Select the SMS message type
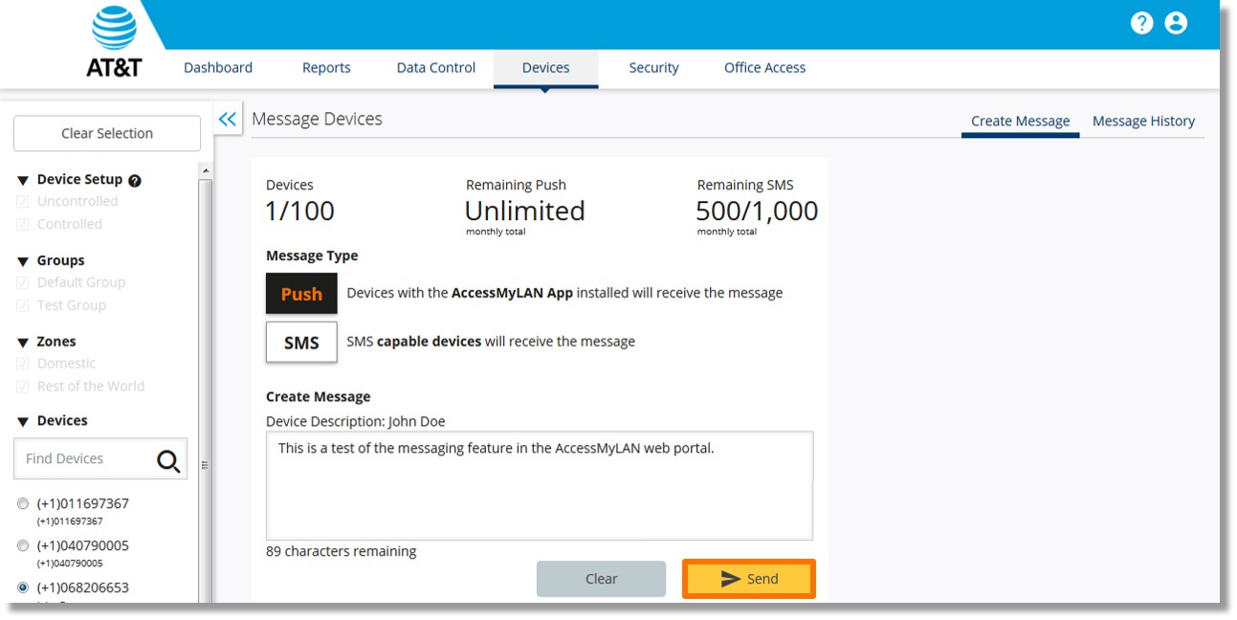The width and height of the screenshot is (1237, 620). (x=301, y=343)
